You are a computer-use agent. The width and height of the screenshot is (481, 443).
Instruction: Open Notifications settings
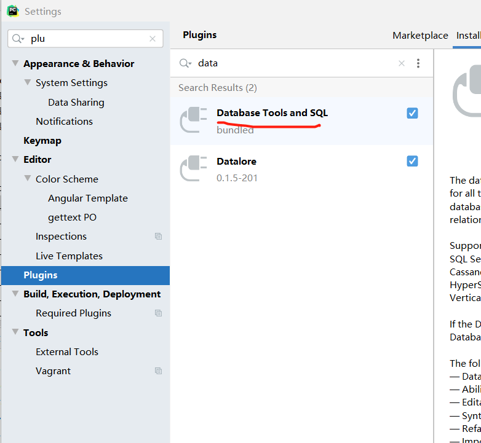(64, 121)
